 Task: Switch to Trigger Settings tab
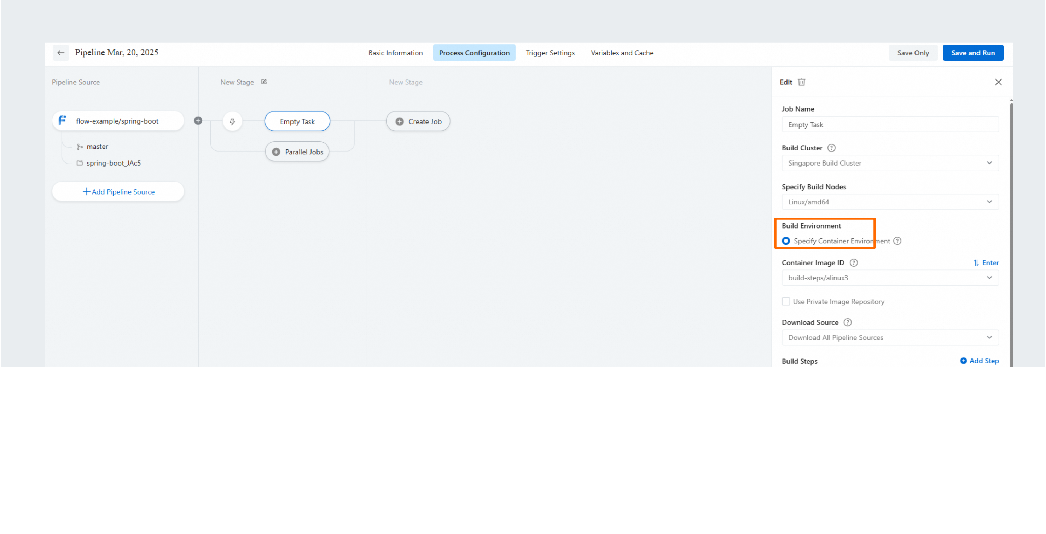coord(550,53)
